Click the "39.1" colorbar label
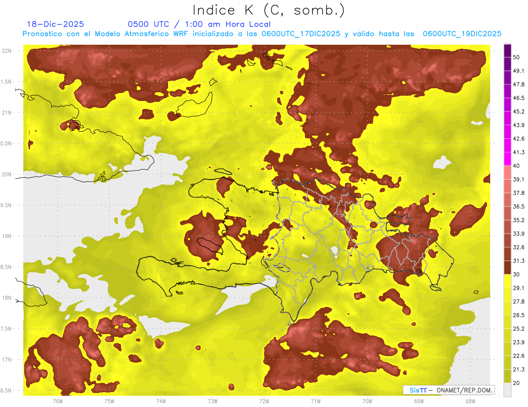528x407 pixels. click(x=519, y=180)
